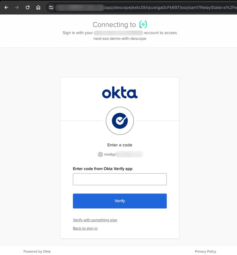The height and width of the screenshot is (255, 237).
Task: Reload the current page
Action: click(x=28, y=7)
